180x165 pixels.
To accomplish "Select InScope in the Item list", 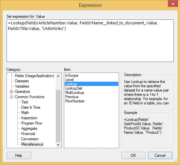I will point(71,75).
